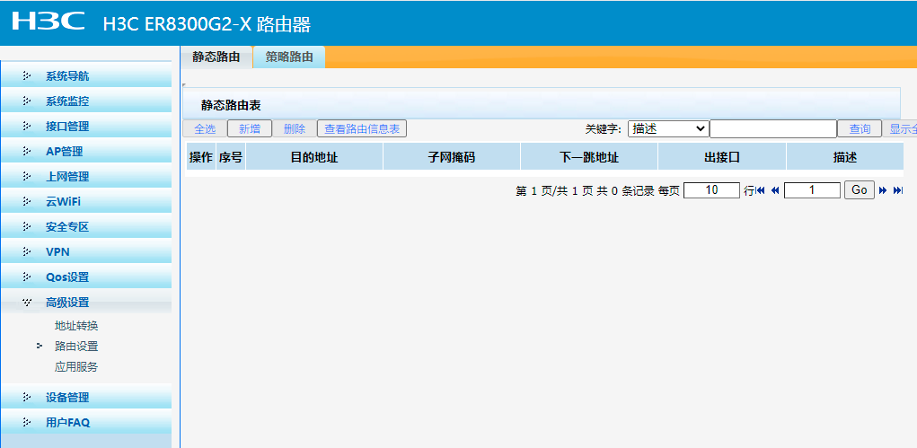Expand 安全专区 sidebar section
917x448 pixels.
point(86,227)
